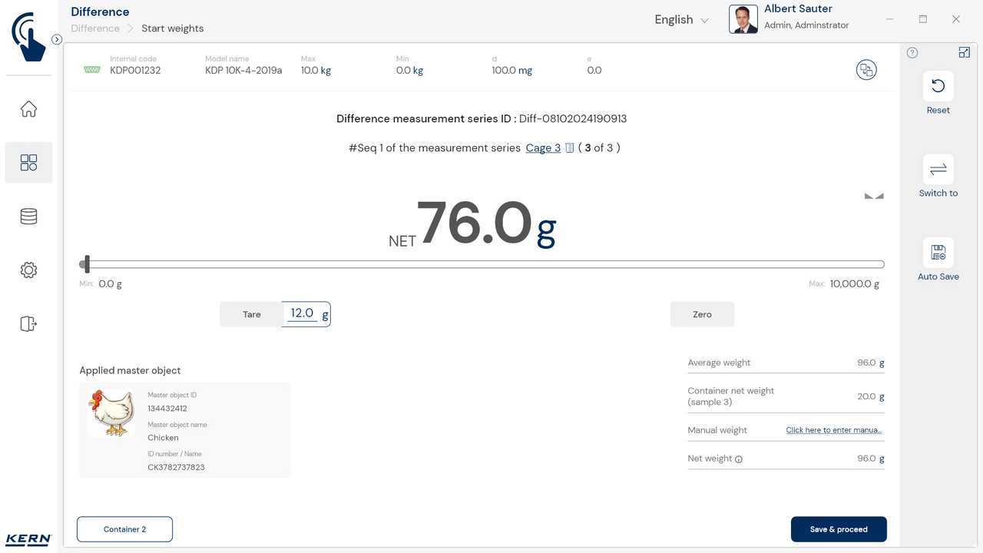983x553 pixels.
Task: Click the weight range slider handle
Action: pos(86,264)
